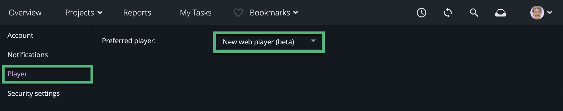Screen dimensions: 563x111
Task: Open Account settings in sidebar
Action: click(20, 35)
